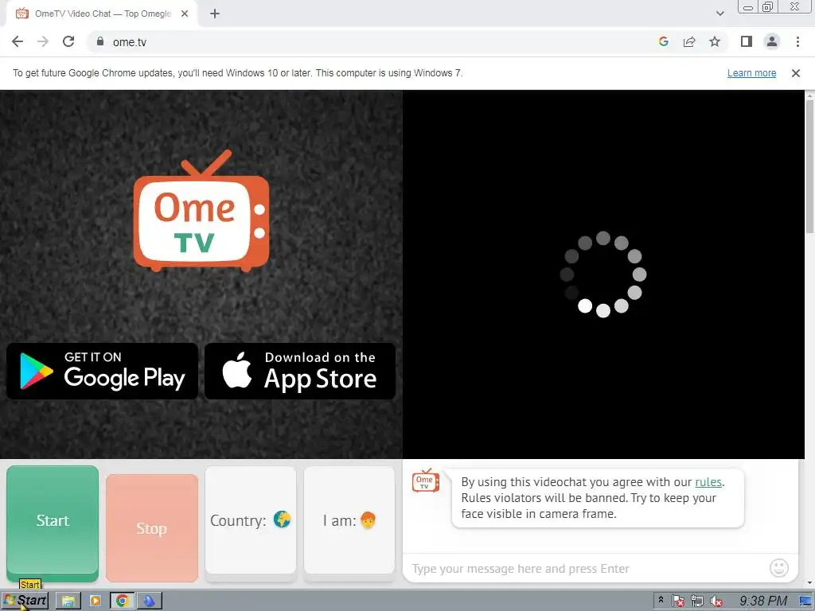The image size is (815, 611).
Task: Click the Stop chat button
Action: [152, 528]
